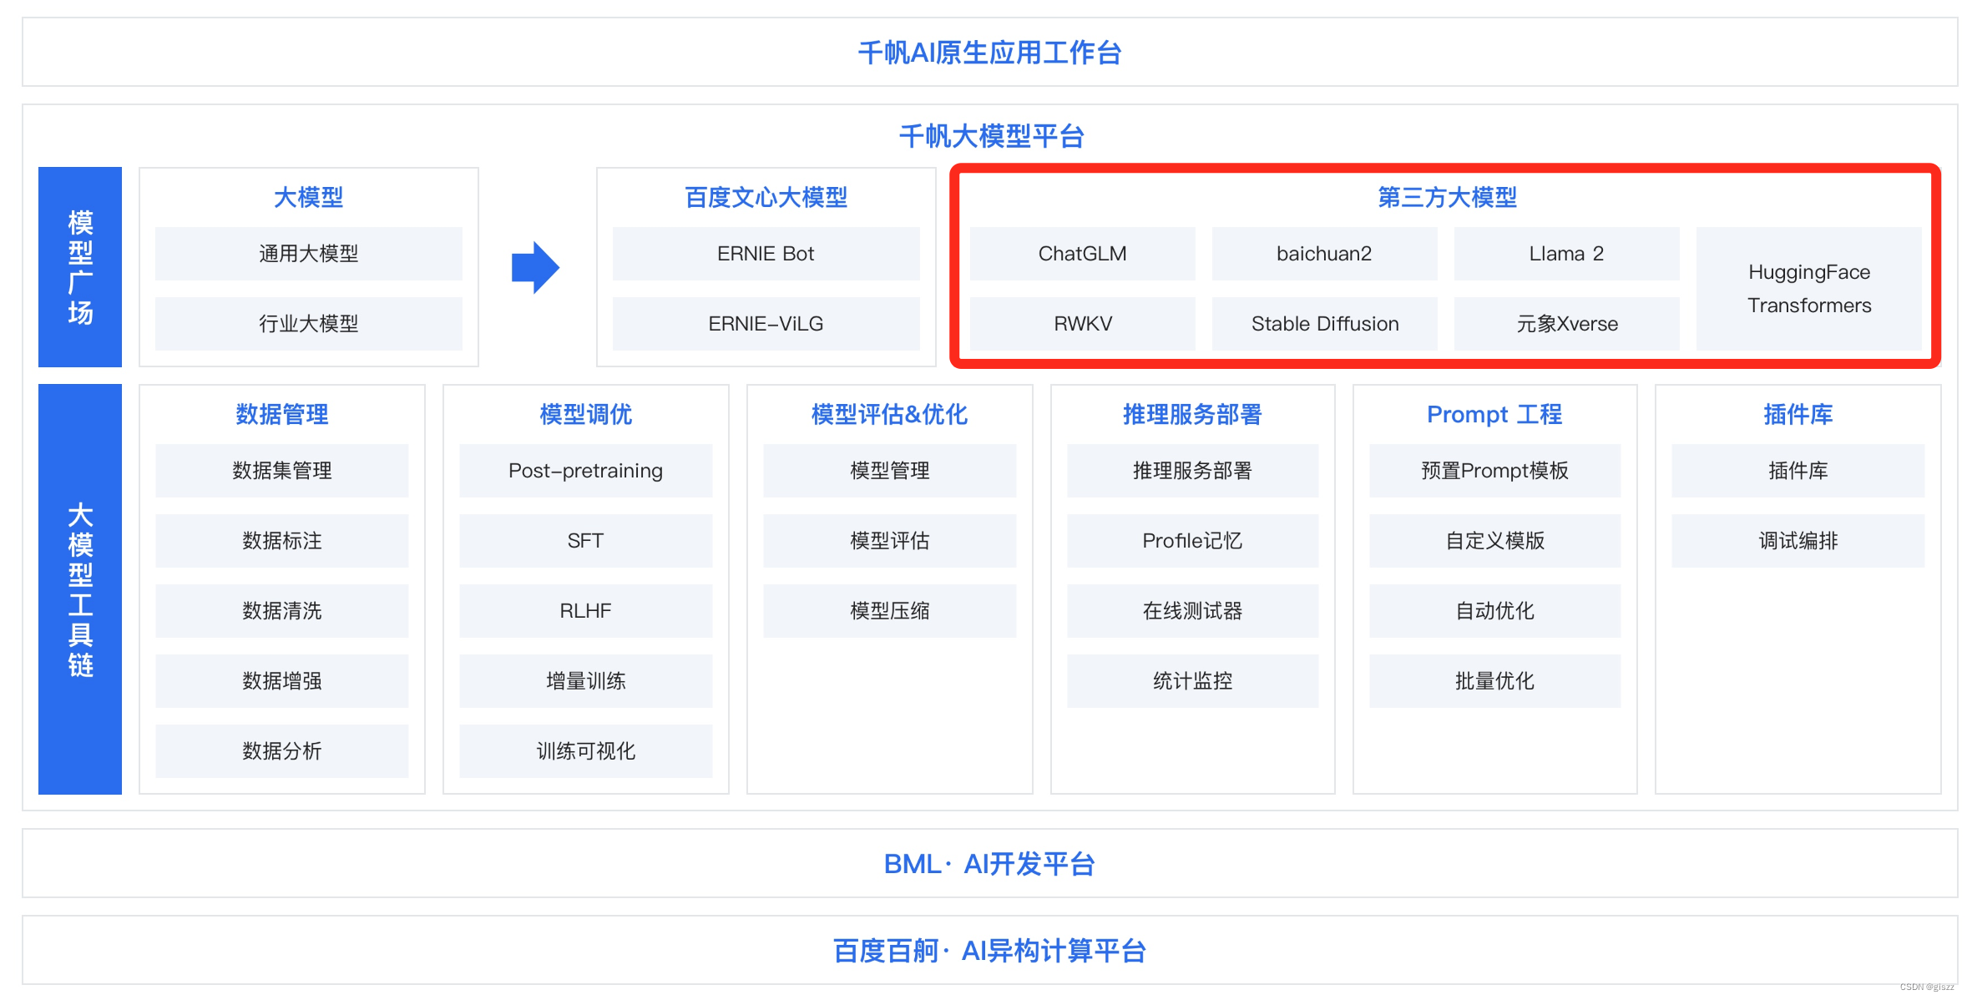Choose the ChatGLM model

(x=1082, y=254)
